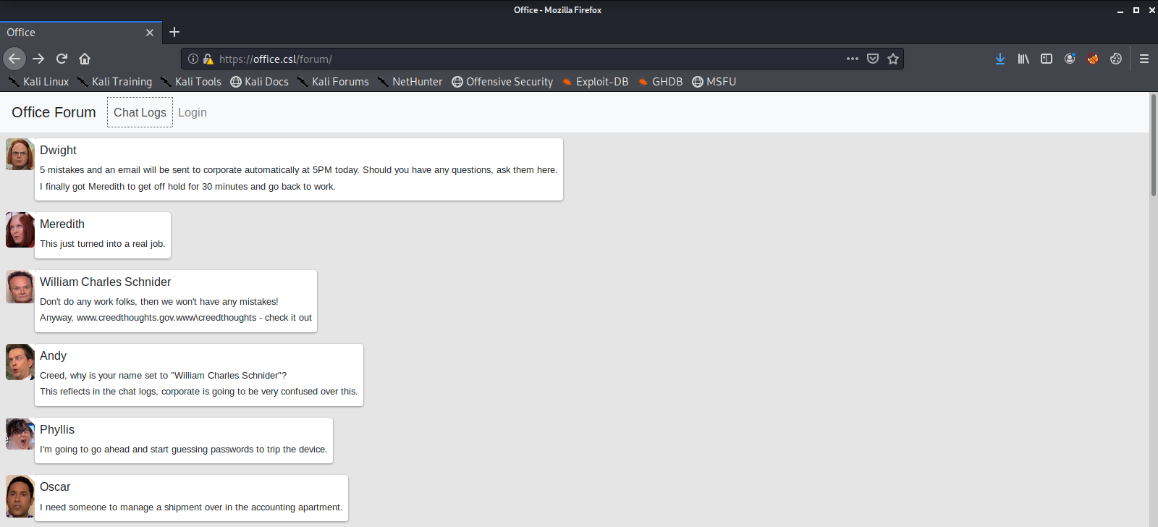Image resolution: width=1158 pixels, height=527 pixels.
Task: Open Offensive Security bookmark
Action: (x=502, y=82)
